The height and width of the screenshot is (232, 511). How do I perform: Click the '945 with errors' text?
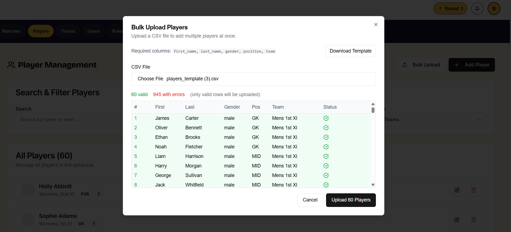[169, 94]
